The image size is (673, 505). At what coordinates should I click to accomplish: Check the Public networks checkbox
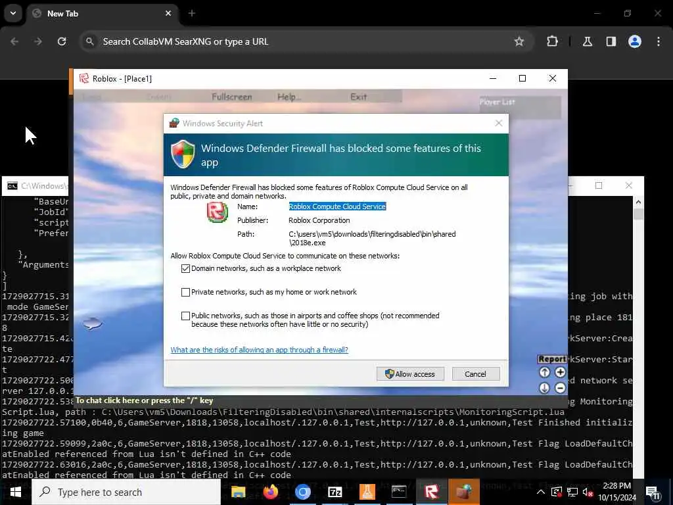(x=185, y=316)
